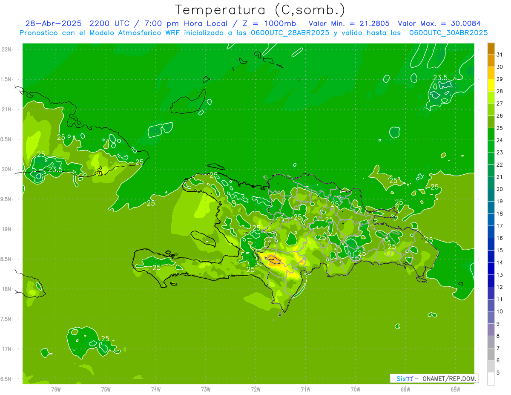Screen dimensions: 511x395
Task: Click the '73W' longitude axis label
Action: click(x=206, y=389)
